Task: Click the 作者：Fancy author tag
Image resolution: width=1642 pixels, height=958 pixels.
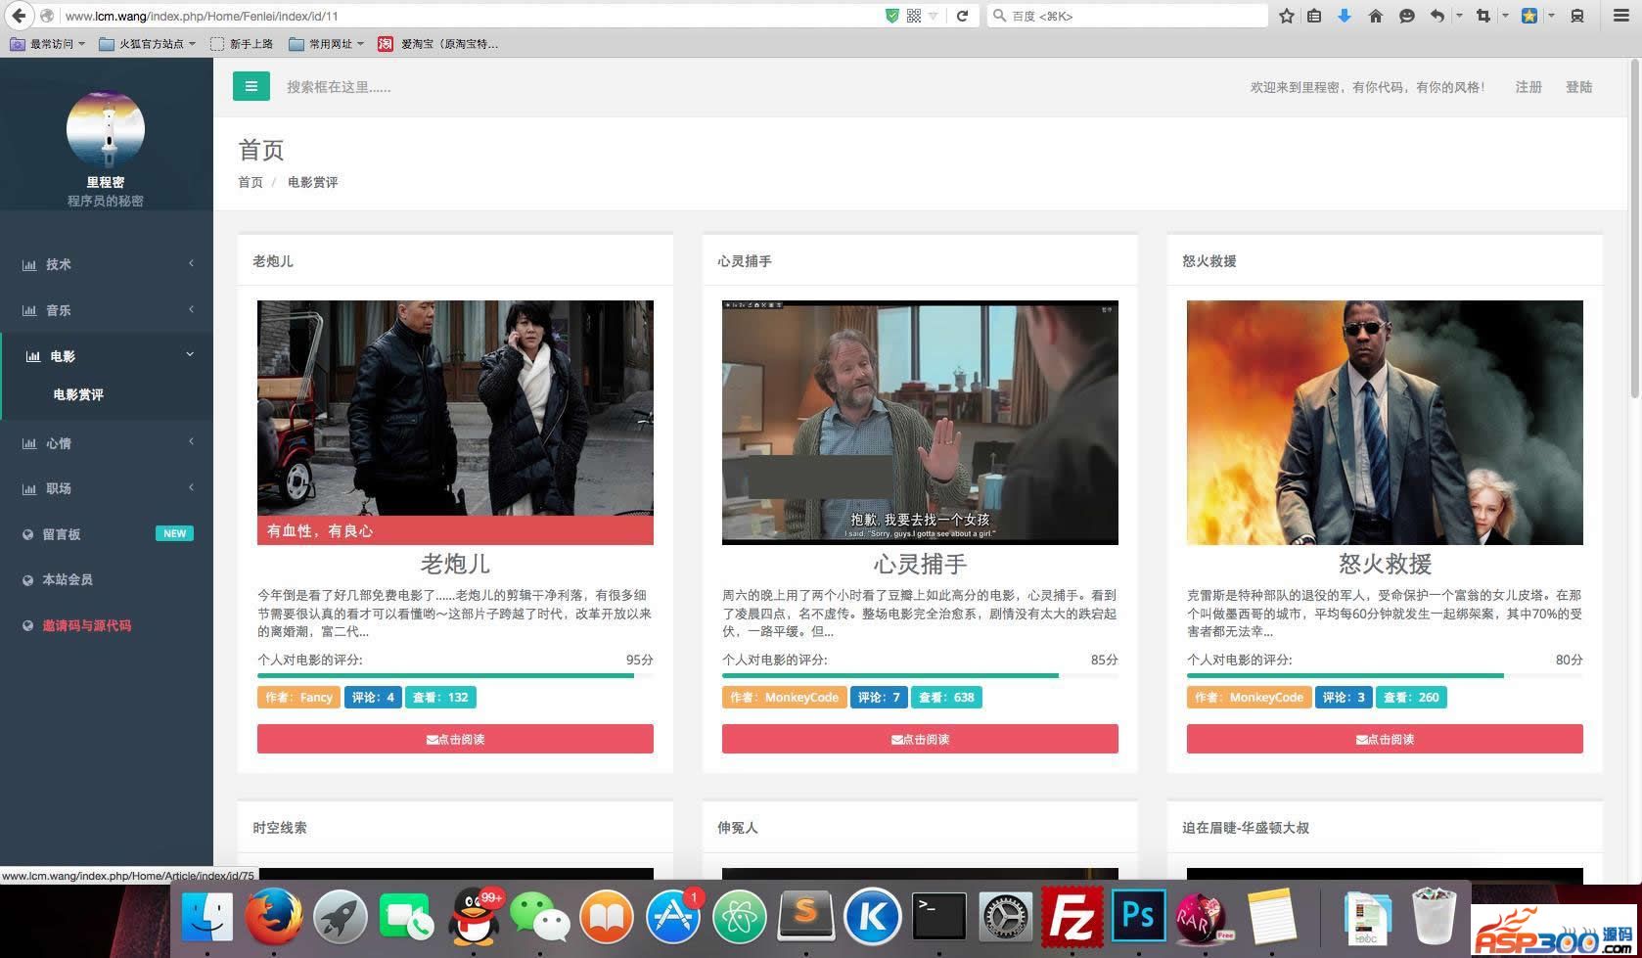Action: [298, 697]
